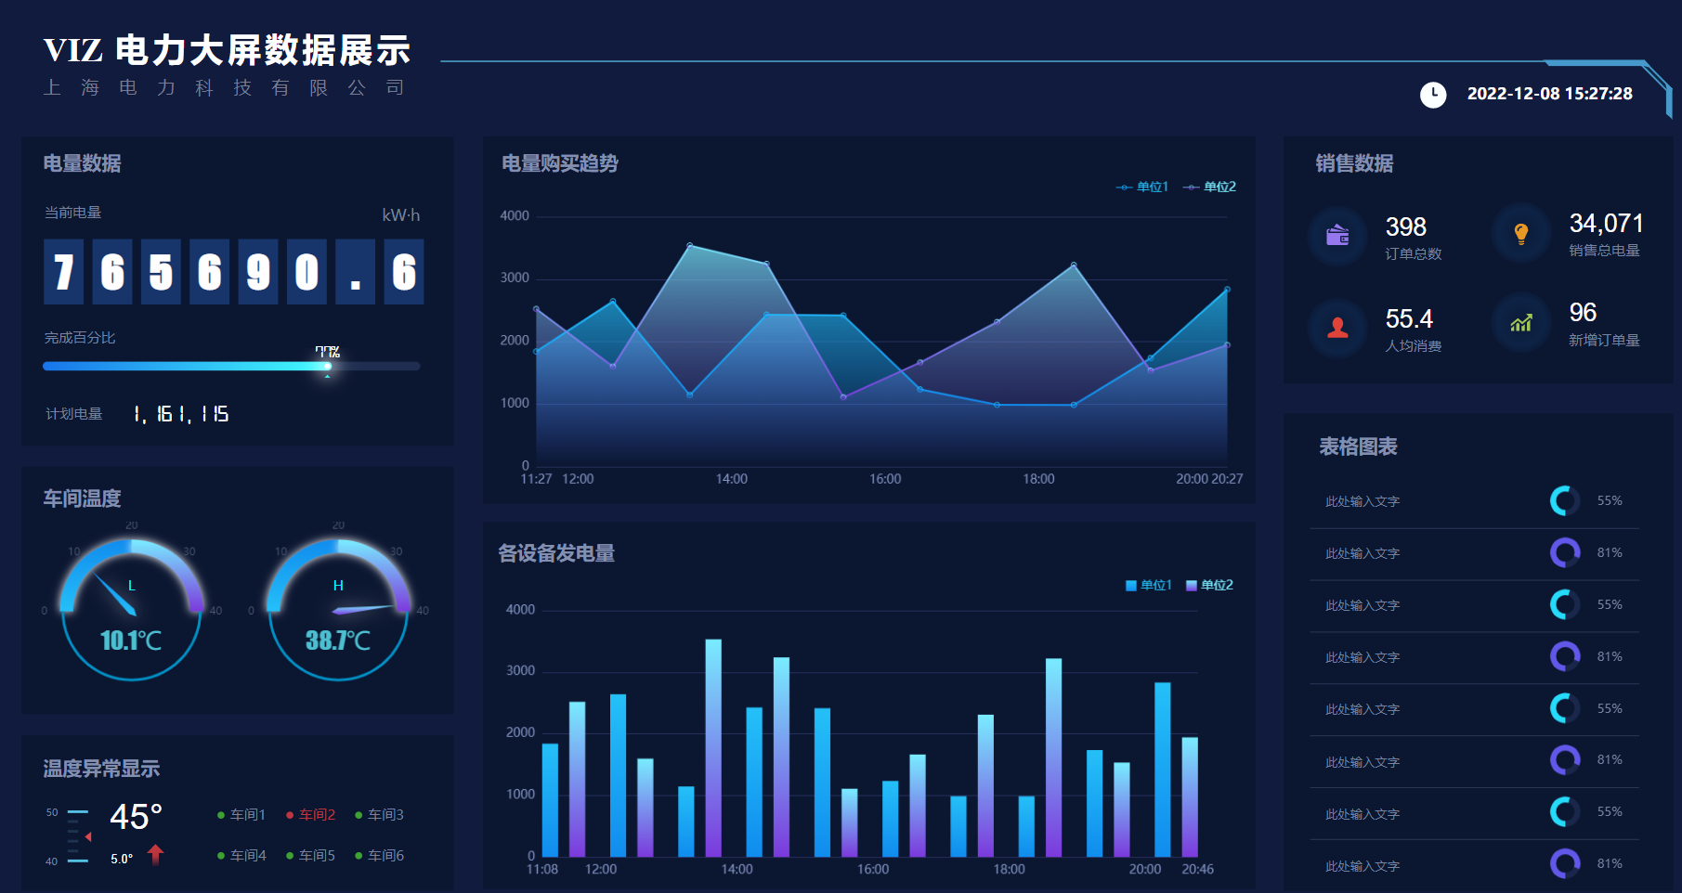Image resolution: width=1682 pixels, height=893 pixels.
Task: Click the growth chart icon for 新增订单量
Action: click(x=1521, y=323)
